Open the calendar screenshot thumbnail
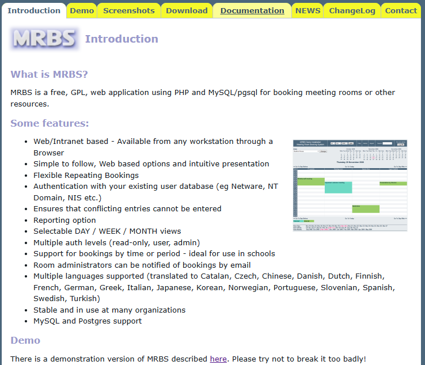This screenshot has width=425, height=365. coord(350,185)
